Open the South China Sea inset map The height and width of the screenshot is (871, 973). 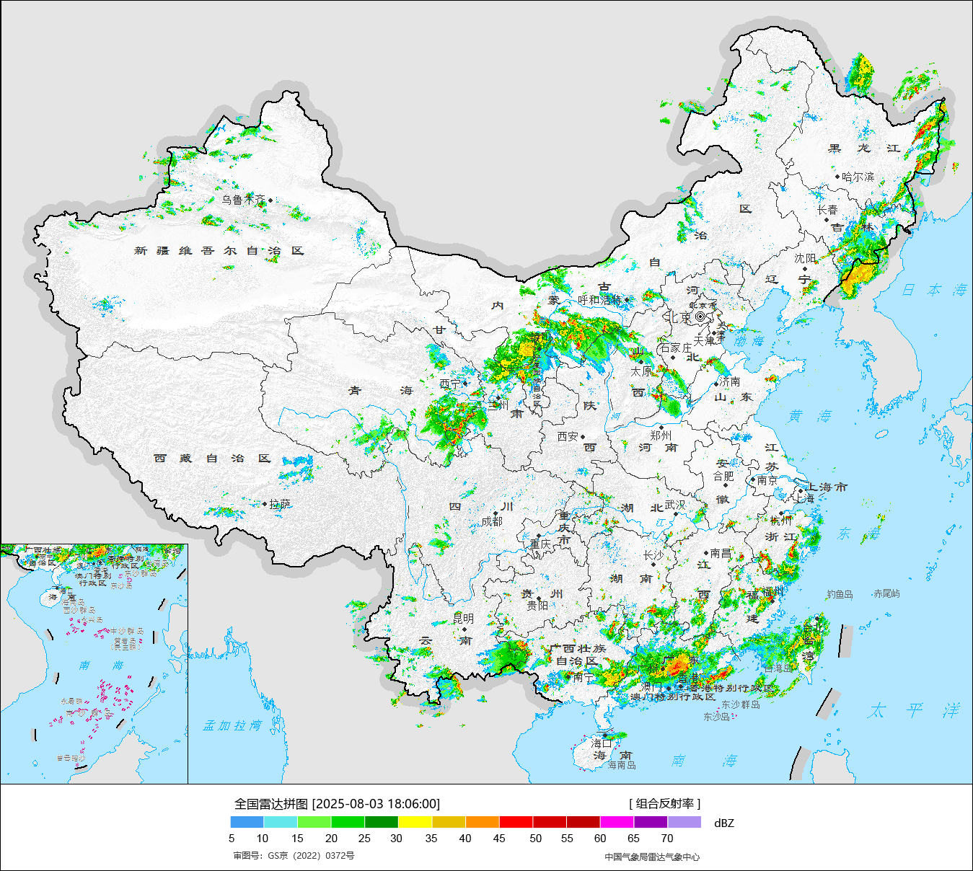point(94,663)
